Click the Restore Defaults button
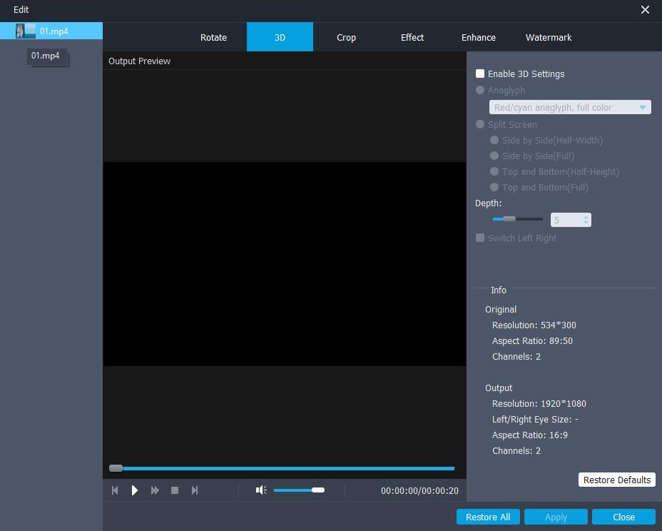The image size is (662, 531). [617, 480]
